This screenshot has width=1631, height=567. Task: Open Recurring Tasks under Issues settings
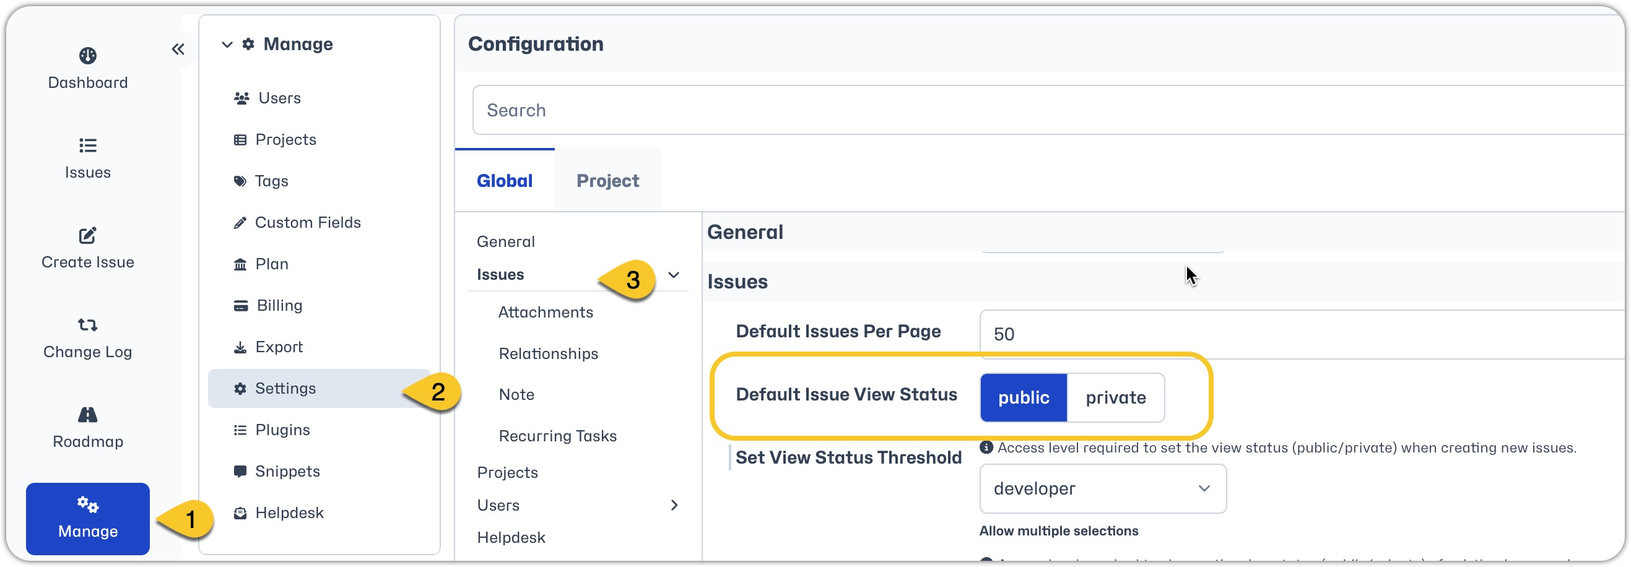558,436
